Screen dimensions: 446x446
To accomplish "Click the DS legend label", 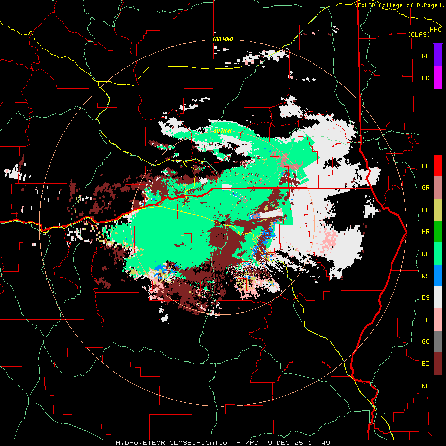I will pos(425,298).
